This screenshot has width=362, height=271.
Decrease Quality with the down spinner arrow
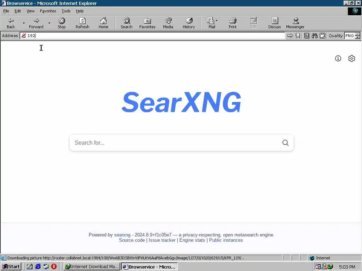(x=358, y=37)
